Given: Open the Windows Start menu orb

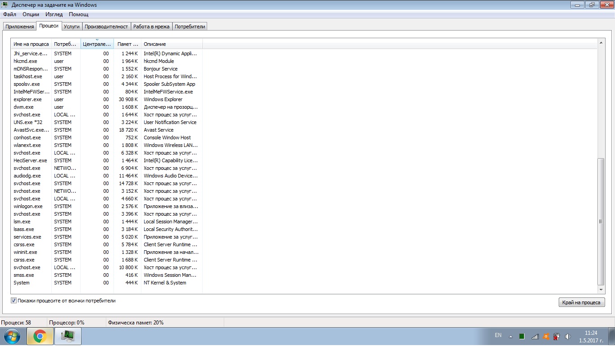Looking at the screenshot, I should point(12,336).
